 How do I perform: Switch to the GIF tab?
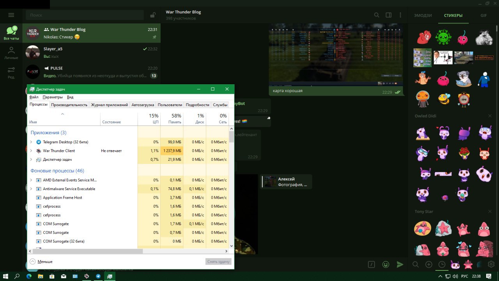pos(483,16)
